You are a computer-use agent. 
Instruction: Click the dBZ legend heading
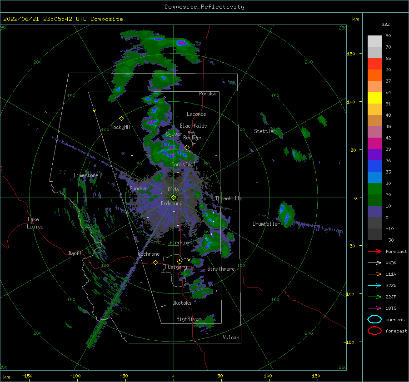pos(385,24)
